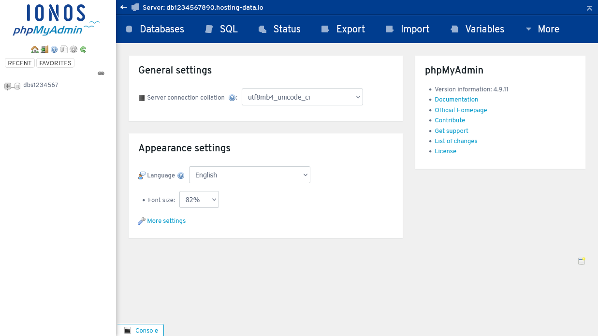Reload the navigation panel with refresh icon
Screen dimensions: 598x336
[83, 49]
